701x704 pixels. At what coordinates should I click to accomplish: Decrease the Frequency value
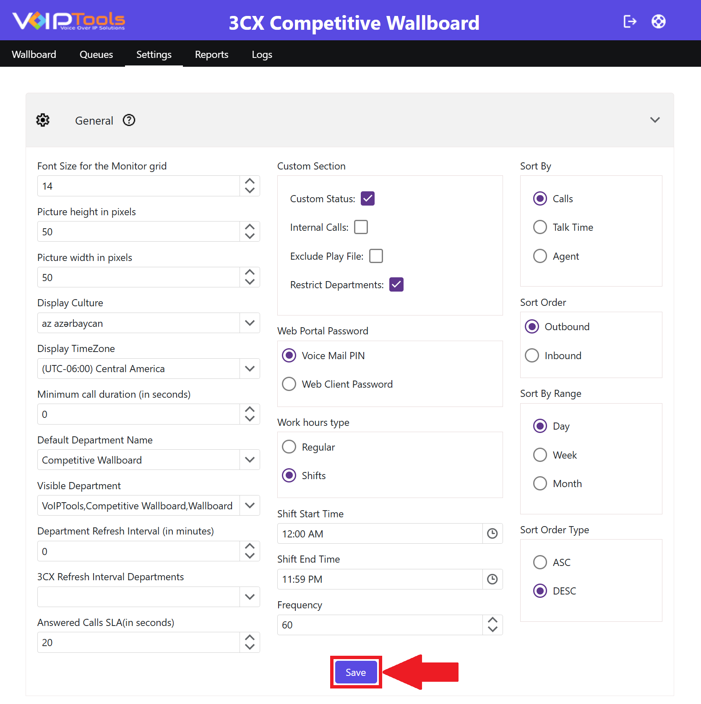(493, 629)
